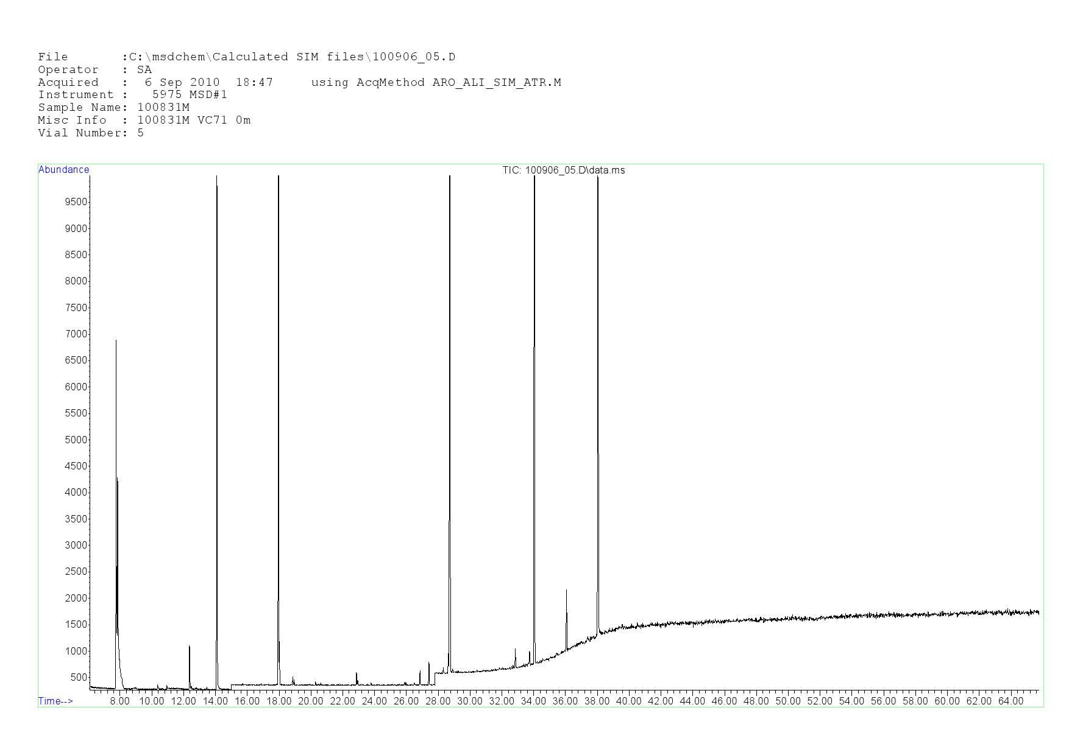The width and height of the screenshot is (1069, 755).
Task: Click the tall peak near 14.00 minutes
Action: 216,426
